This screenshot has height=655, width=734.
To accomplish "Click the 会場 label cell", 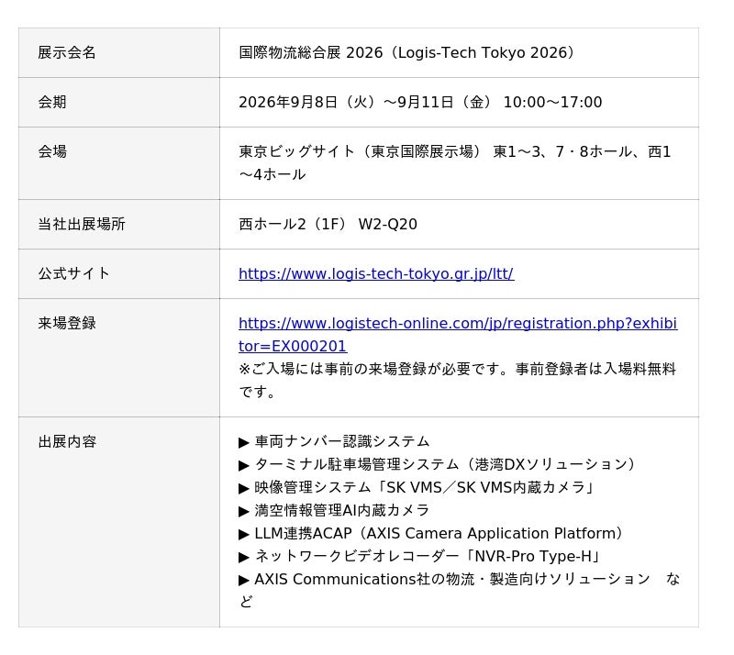I will 119,163.
